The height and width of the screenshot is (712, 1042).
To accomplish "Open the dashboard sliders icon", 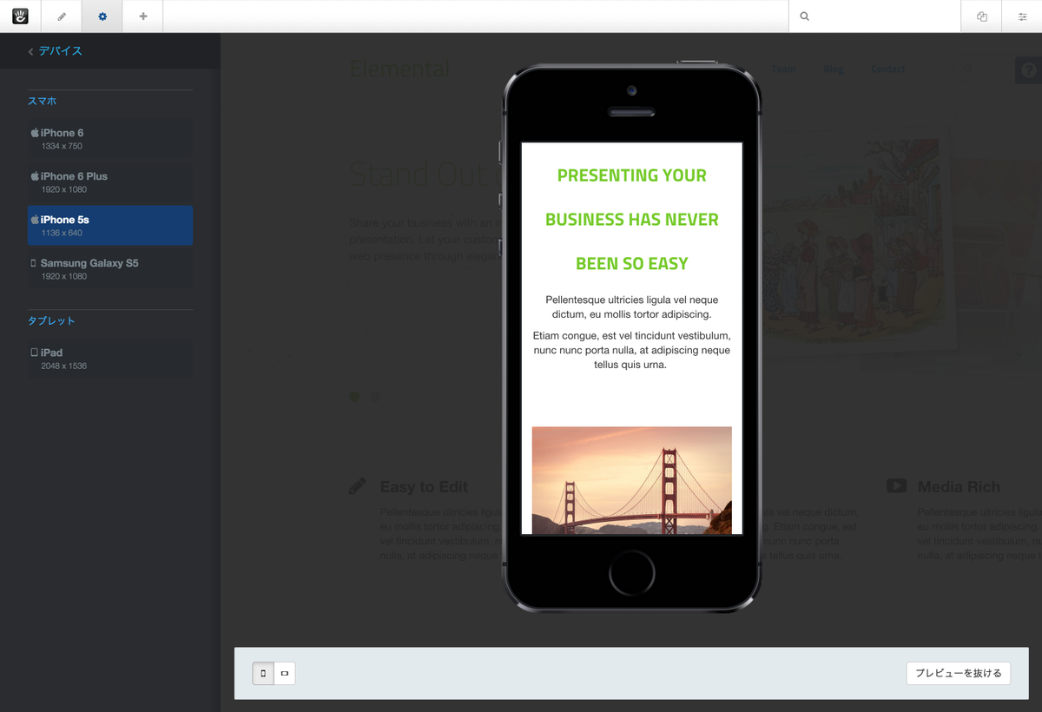I will [1022, 16].
